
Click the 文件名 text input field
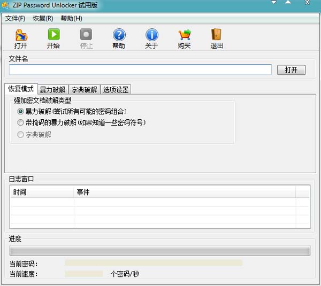point(140,69)
